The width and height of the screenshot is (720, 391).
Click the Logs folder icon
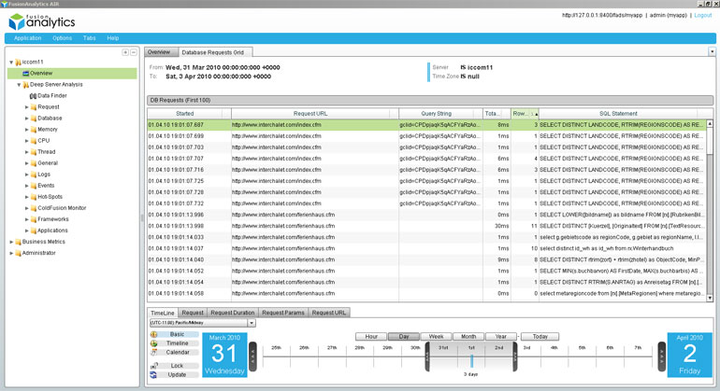(x=34, y=175)
